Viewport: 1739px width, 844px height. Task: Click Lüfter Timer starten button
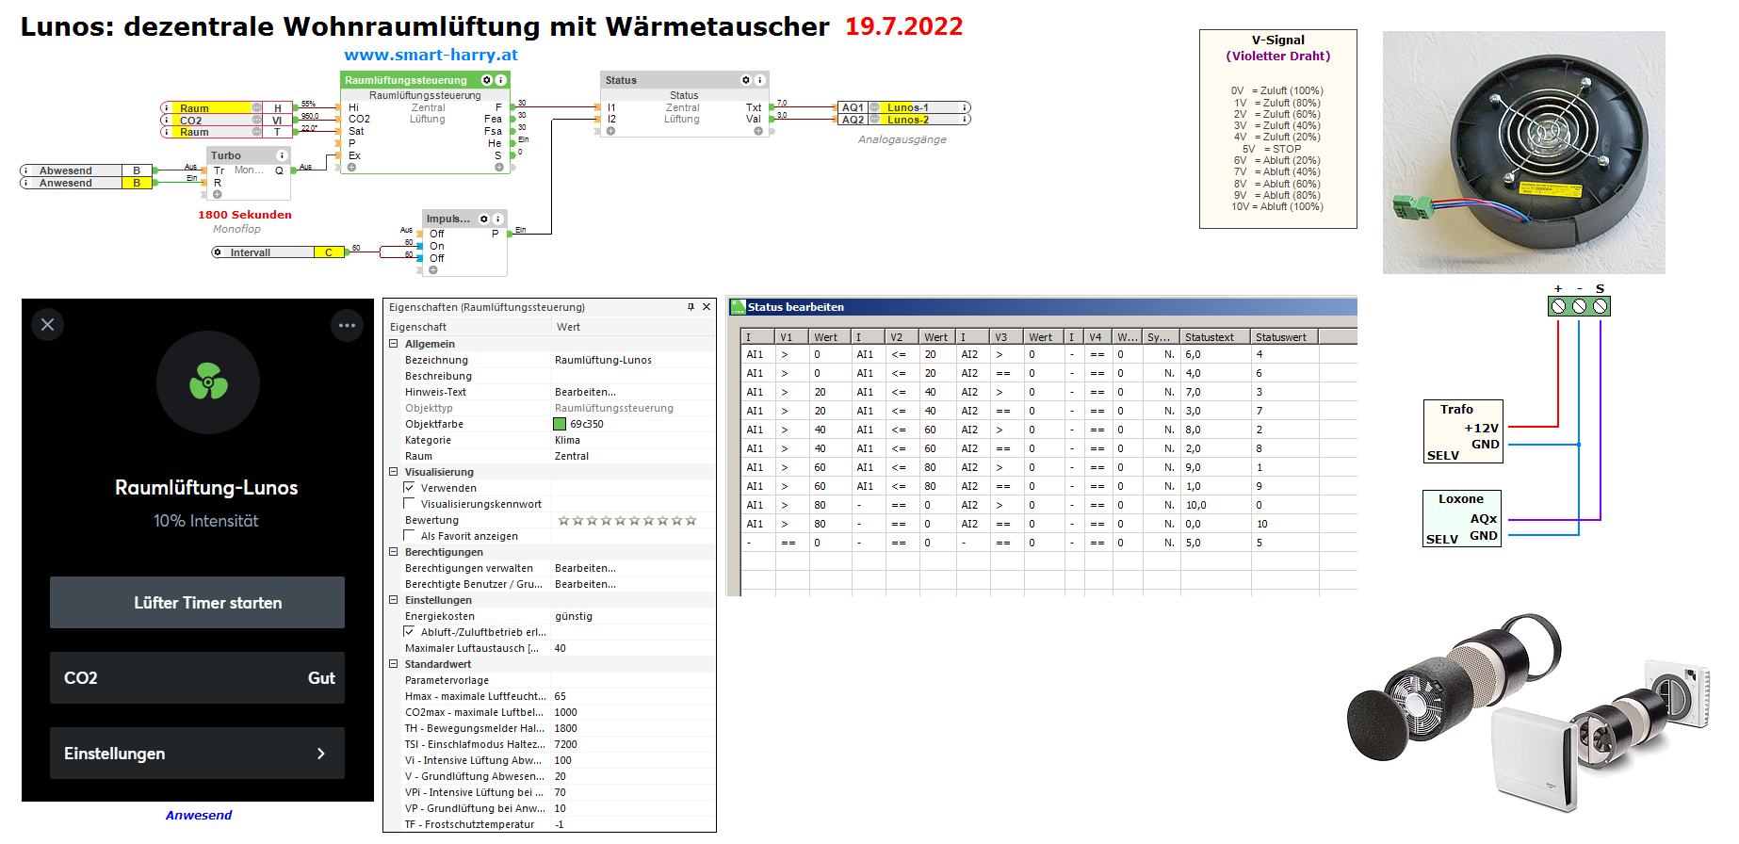[197, 603]
